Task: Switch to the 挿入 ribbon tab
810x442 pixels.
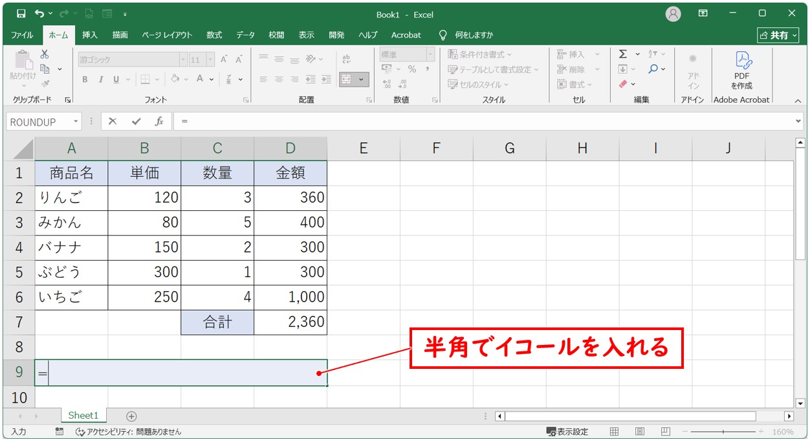Action: [89, 35]
